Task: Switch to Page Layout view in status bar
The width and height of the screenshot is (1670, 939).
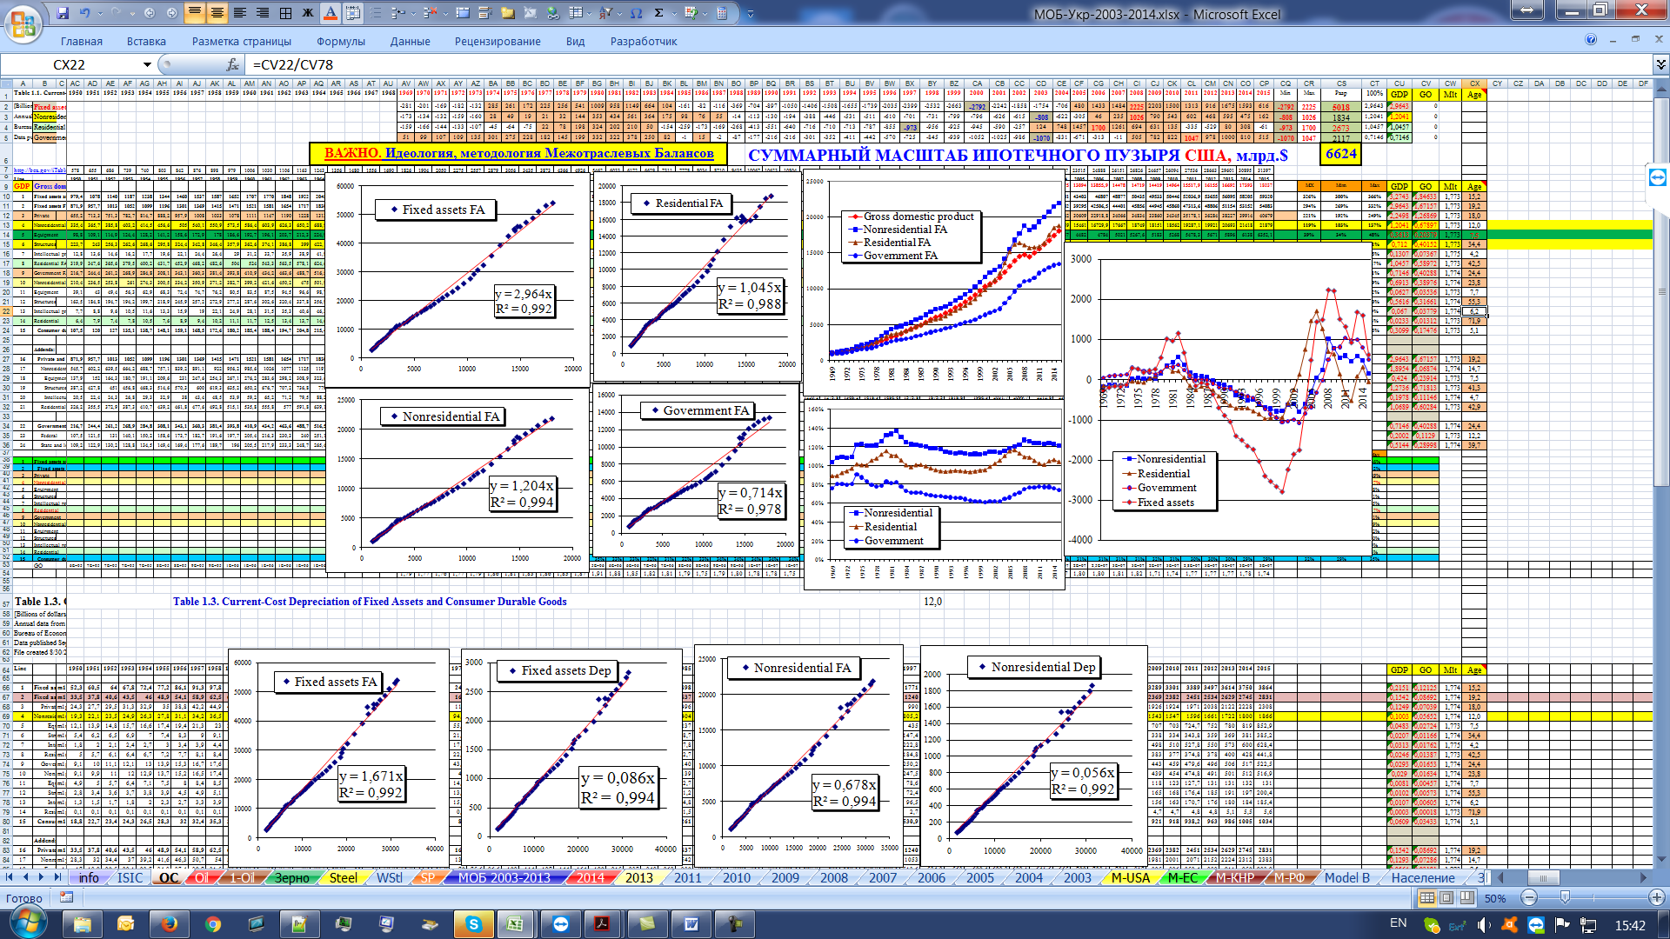Action: [1446, 898]
